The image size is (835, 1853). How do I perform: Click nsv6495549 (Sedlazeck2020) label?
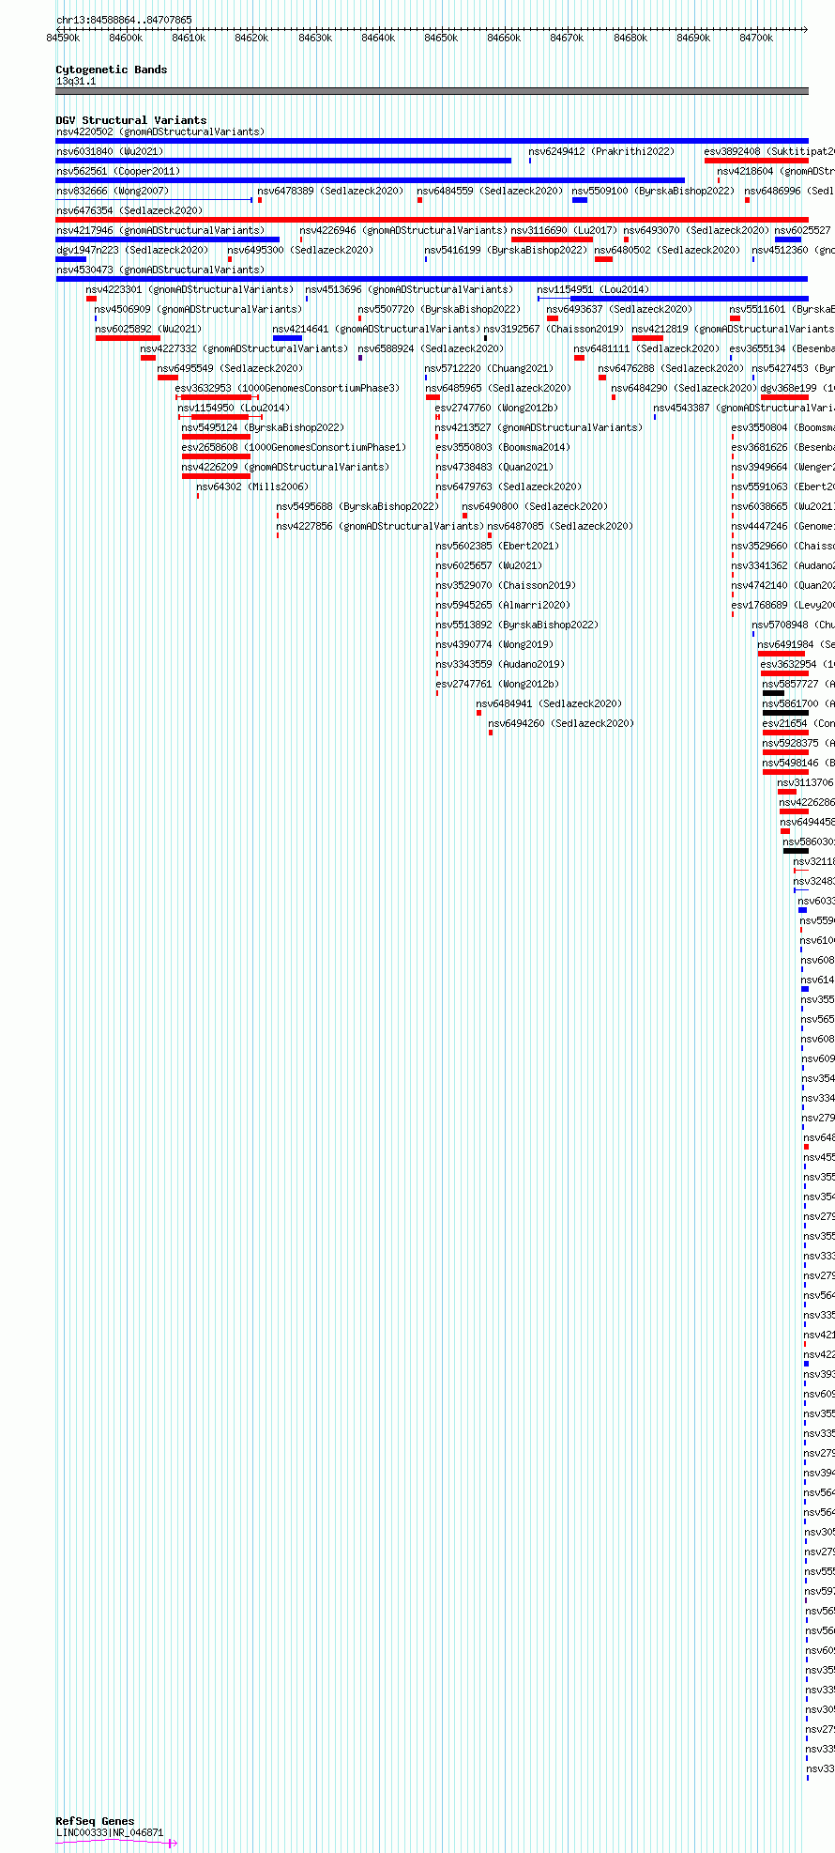tap(230, 368)
